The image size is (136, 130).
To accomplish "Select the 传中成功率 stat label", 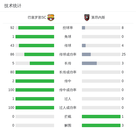I will 68,90.
